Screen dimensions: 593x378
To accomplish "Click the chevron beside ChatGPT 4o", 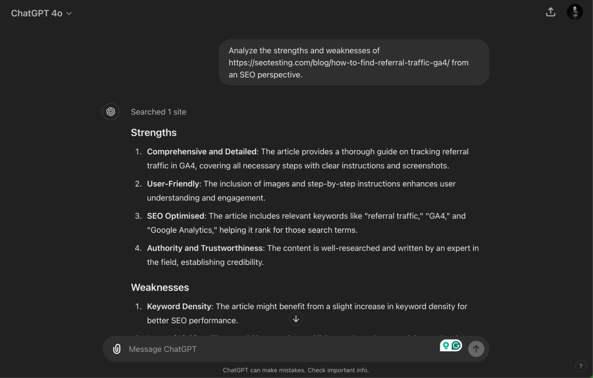I will click(x=69, y=13).
